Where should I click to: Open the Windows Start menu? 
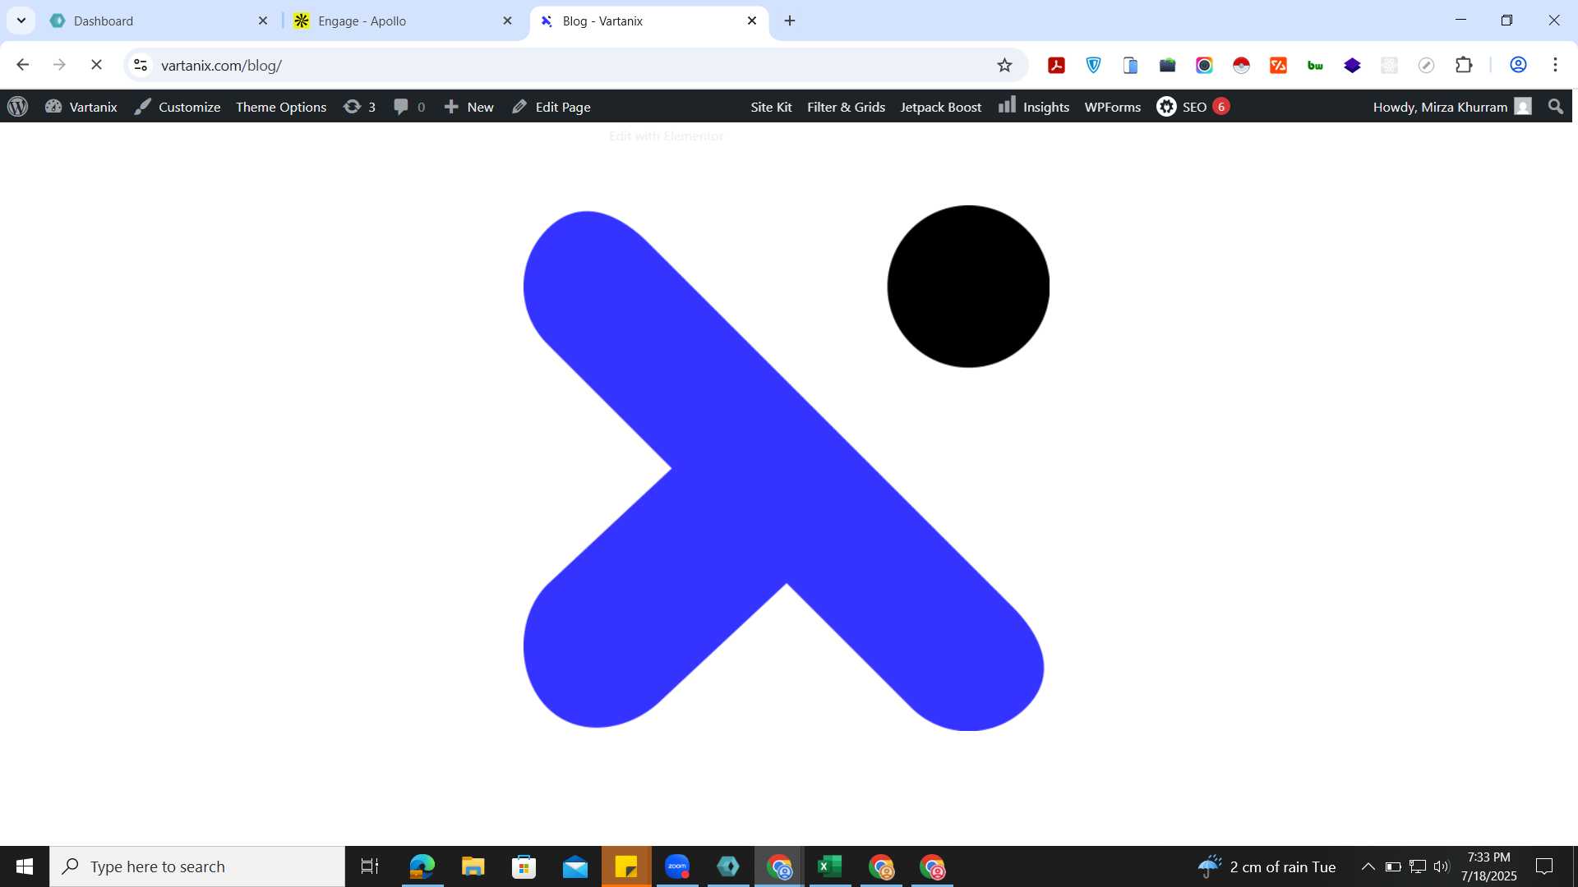click(x=25, y=866)
